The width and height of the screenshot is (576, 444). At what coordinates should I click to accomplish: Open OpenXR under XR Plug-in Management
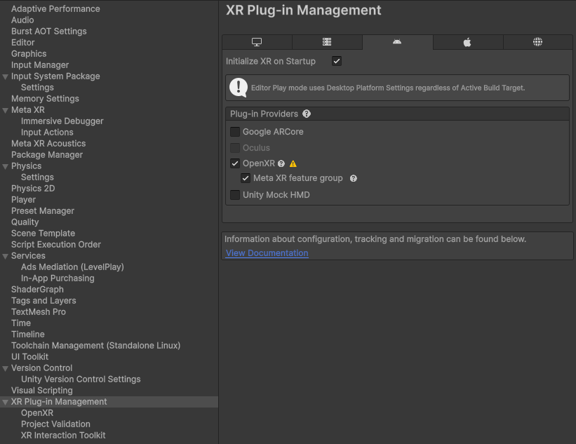coord(37,413)
